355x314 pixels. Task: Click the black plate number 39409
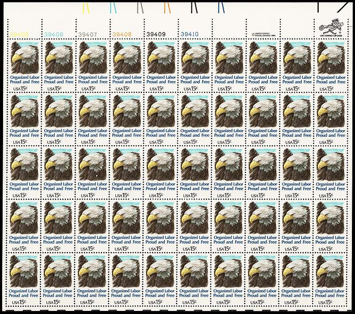coord(156,35)
